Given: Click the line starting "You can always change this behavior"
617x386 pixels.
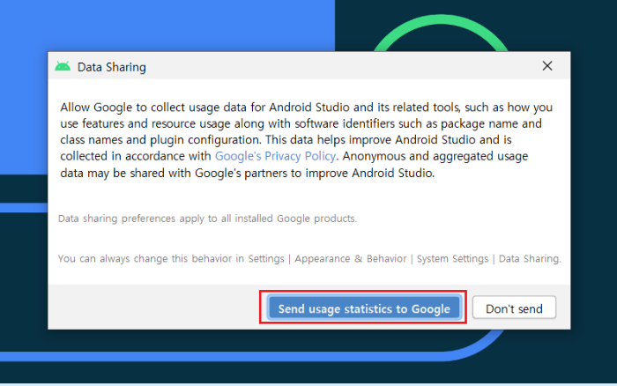Looking at the screenshot, I should click(309, 259).
